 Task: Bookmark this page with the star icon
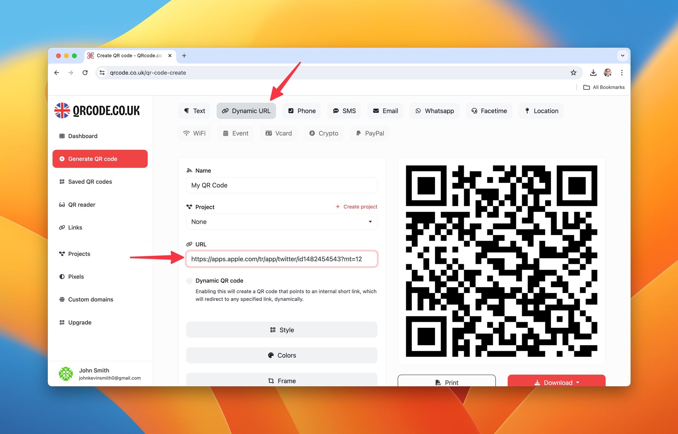click(x=573, y=73)
